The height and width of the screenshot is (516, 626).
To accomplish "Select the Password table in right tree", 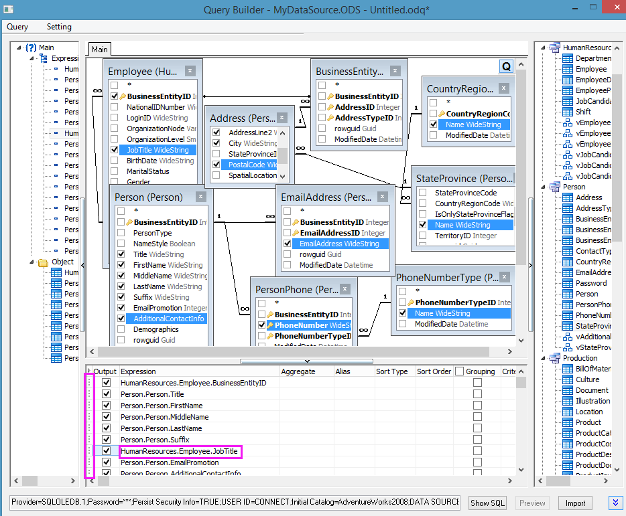I will [x=591, y=283].
